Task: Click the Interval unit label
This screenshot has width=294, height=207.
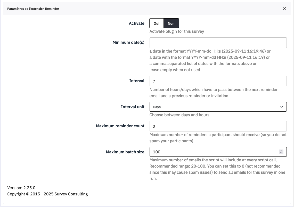Action: click(133, 107)
